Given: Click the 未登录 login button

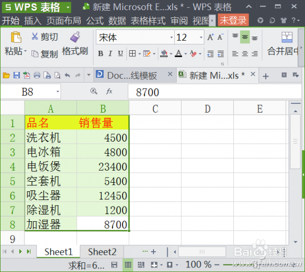Looking at the screenshot, I should tap(233, 20).
